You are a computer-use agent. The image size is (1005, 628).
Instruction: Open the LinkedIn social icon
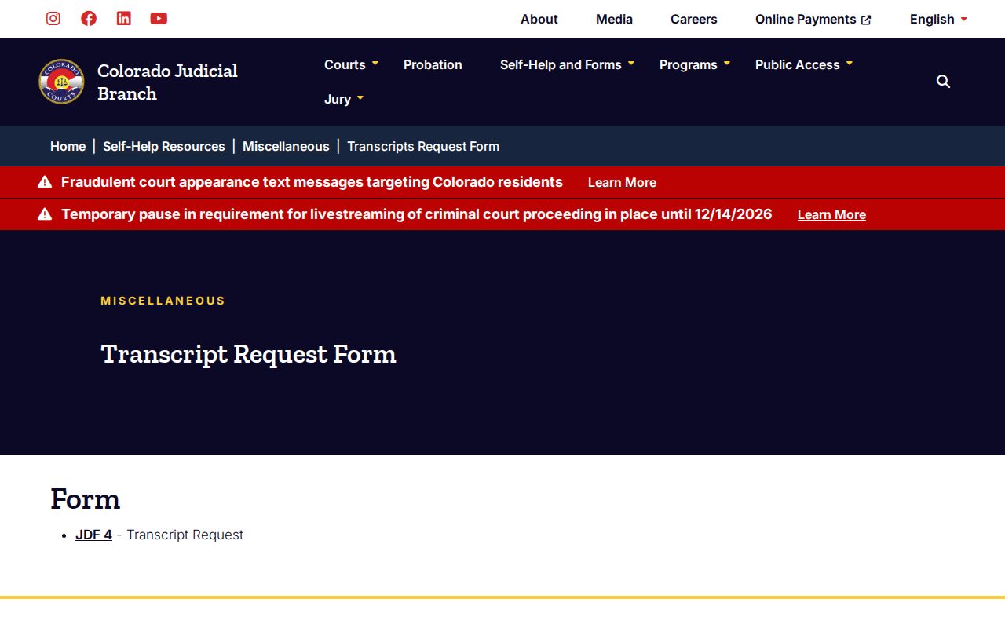[124, 18]
